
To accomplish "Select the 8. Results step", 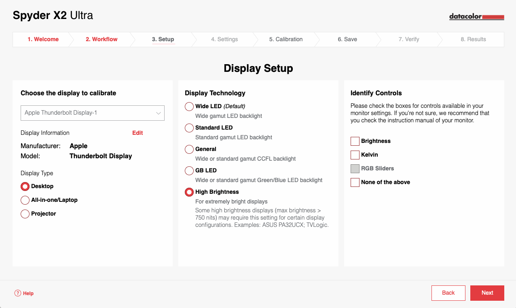I will pos(473,39).
